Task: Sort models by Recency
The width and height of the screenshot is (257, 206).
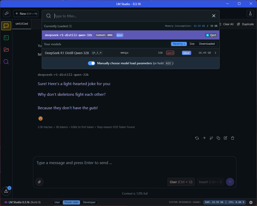Action: [x=179, y=44]
